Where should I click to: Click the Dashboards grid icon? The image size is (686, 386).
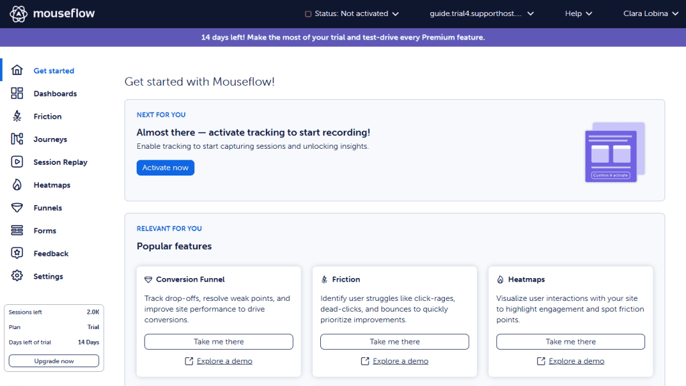17,93
